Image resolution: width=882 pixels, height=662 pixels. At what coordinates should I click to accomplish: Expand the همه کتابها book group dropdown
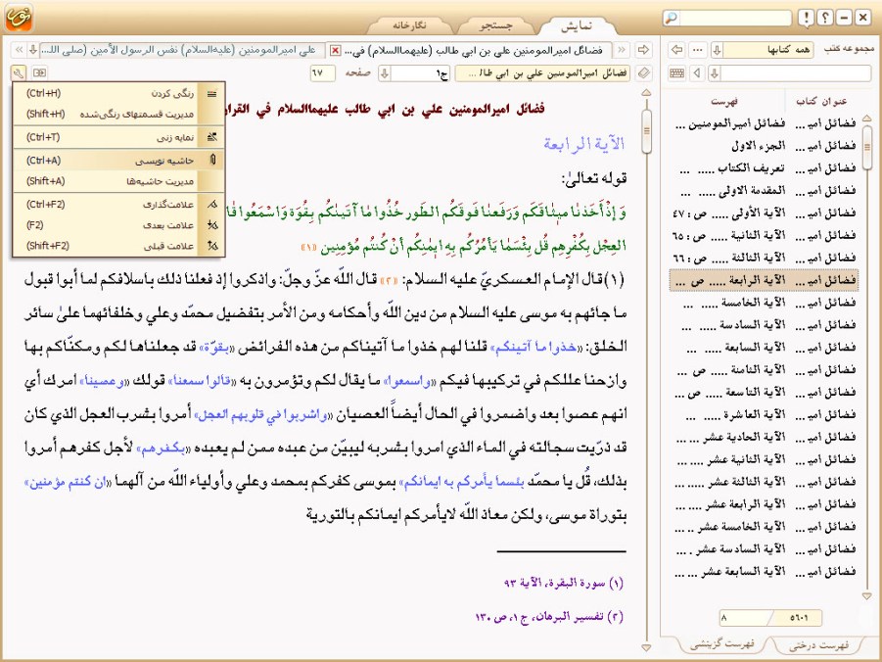(x=717, y=50)
